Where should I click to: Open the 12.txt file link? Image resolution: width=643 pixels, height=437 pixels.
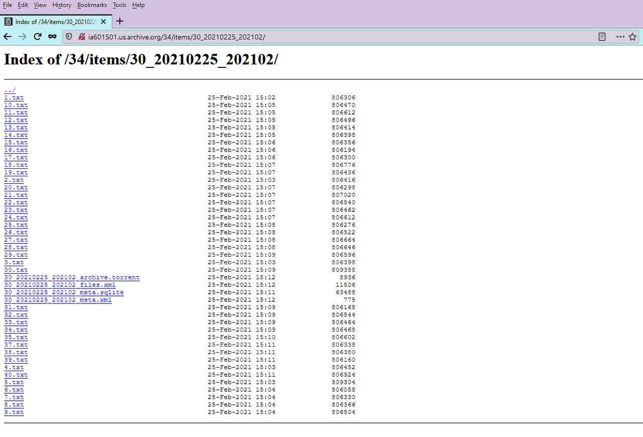[16, 120]
